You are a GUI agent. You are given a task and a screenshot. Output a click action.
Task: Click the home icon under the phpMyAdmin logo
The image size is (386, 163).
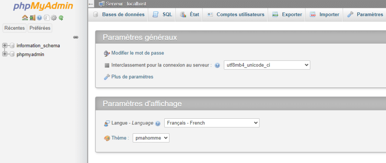coord(25,18)
